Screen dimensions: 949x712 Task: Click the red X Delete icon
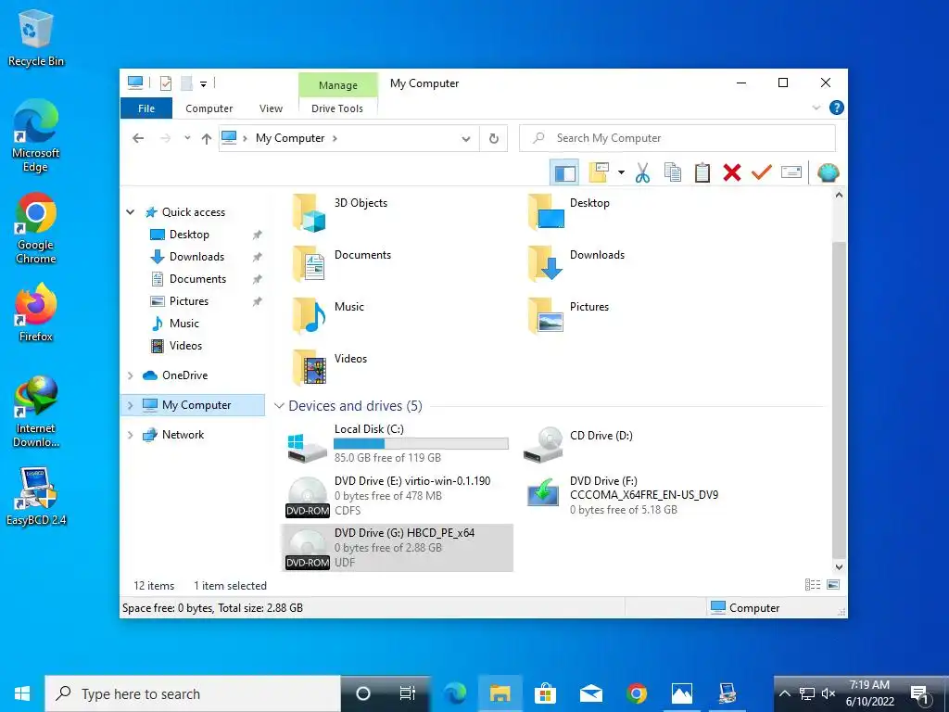(x=732, y=172)
